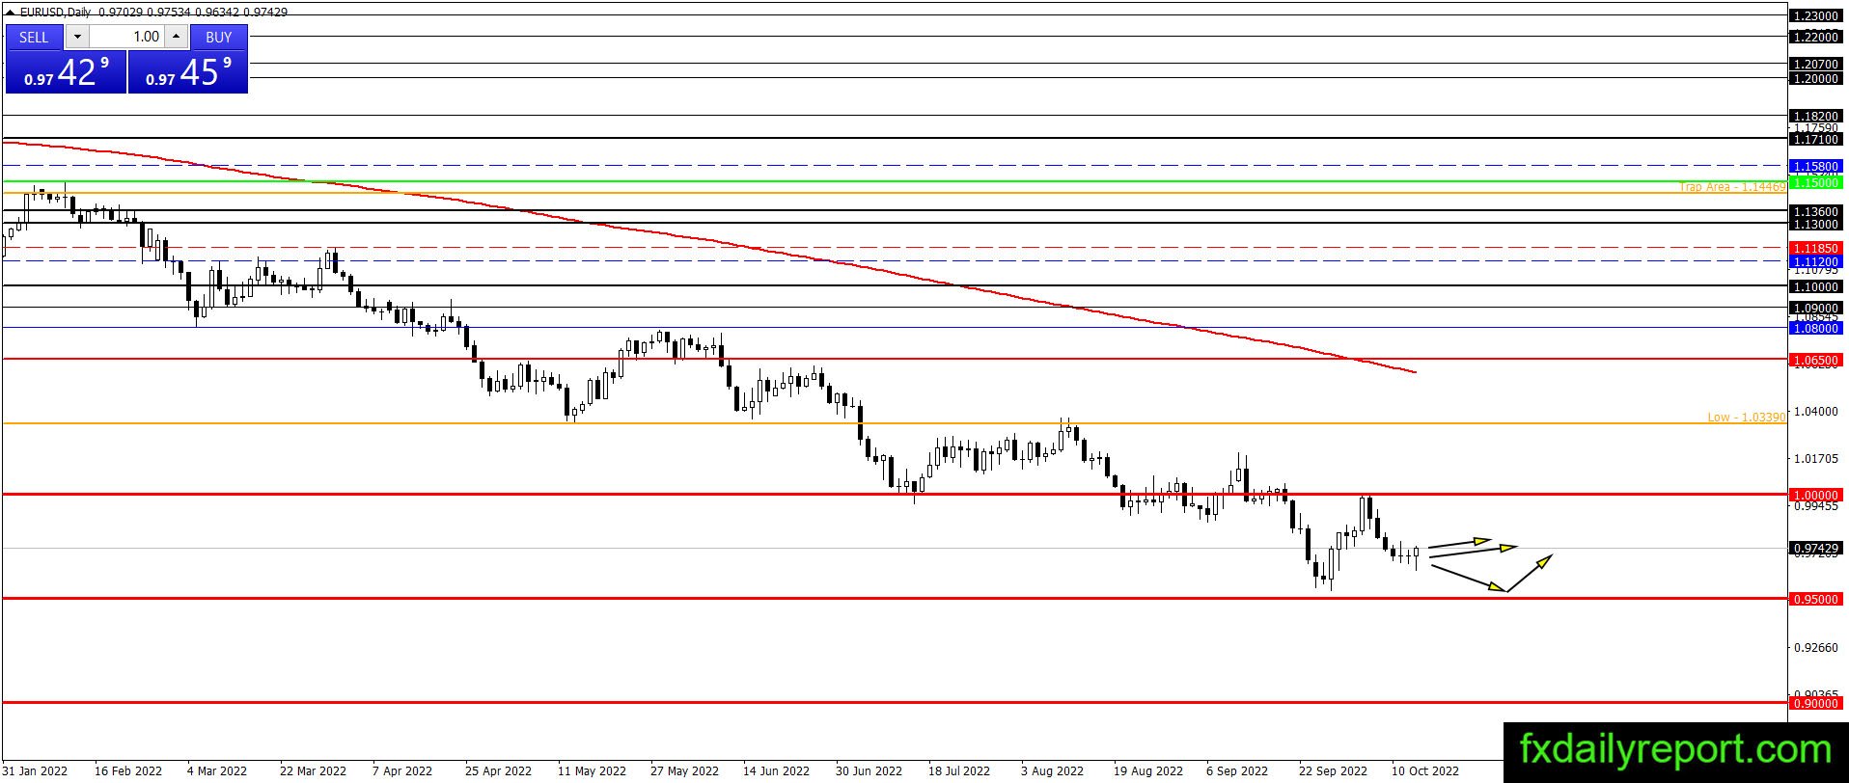
Task: Click the SELL button
Action: pos(34,37)
